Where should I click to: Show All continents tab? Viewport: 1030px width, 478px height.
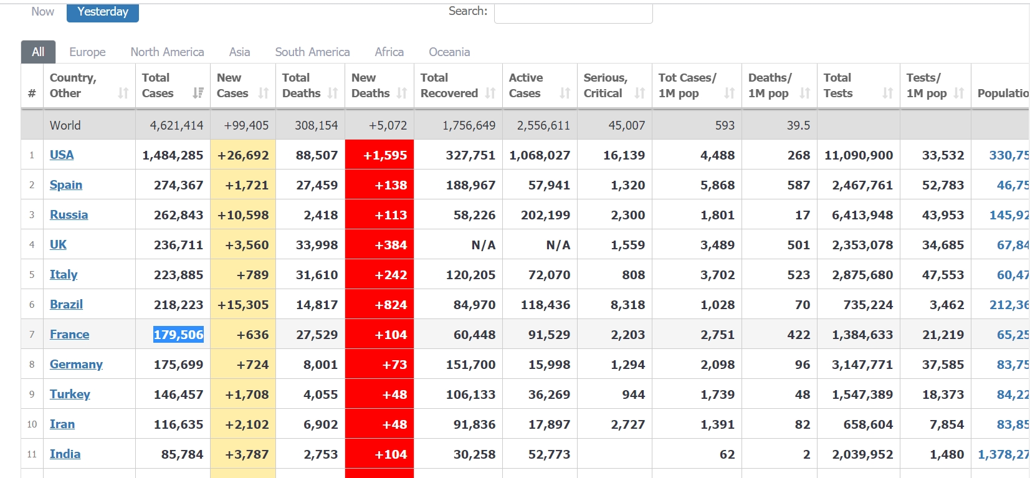click(38, 52)
